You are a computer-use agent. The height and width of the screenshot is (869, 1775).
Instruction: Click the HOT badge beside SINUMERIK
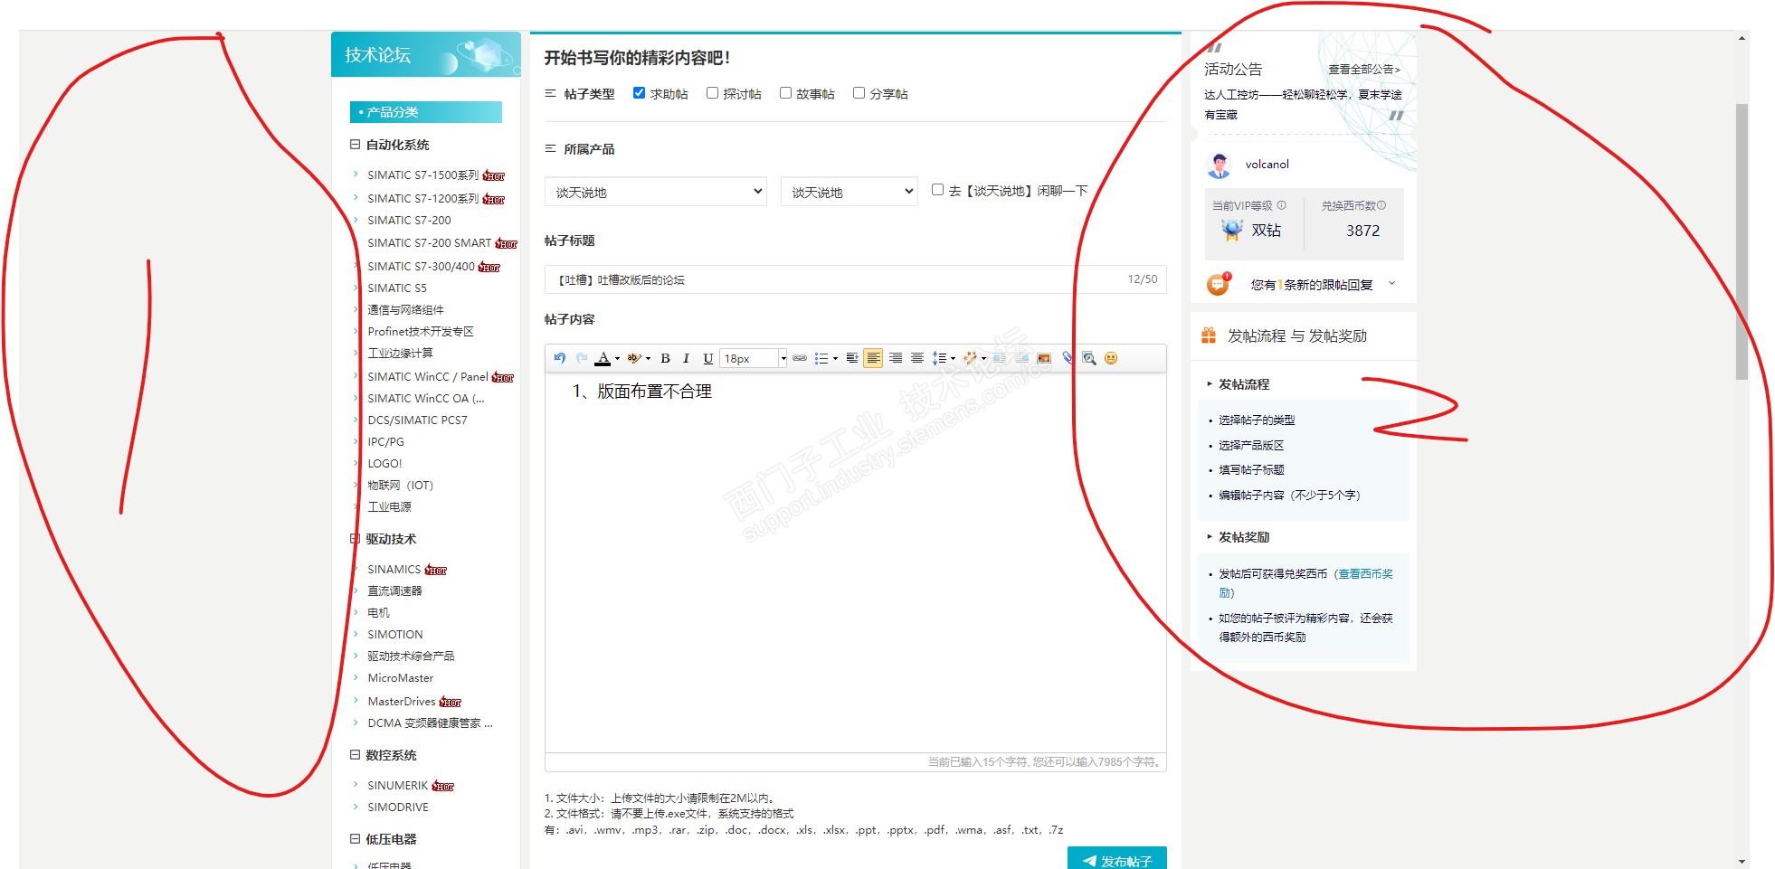(x=443, y=786)
